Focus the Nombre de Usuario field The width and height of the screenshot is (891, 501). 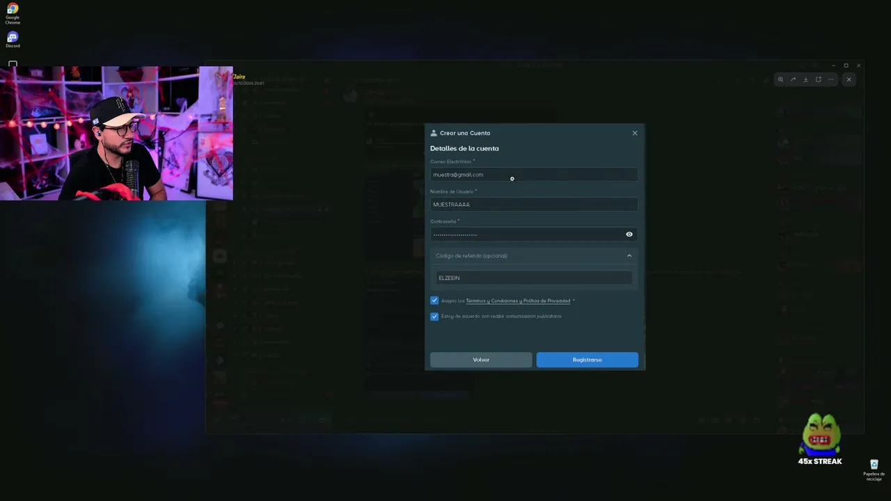(x=534, y=205)
